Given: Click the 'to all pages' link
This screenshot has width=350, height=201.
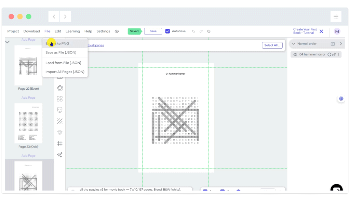Looking at the screenshot, I should (96, 46).
